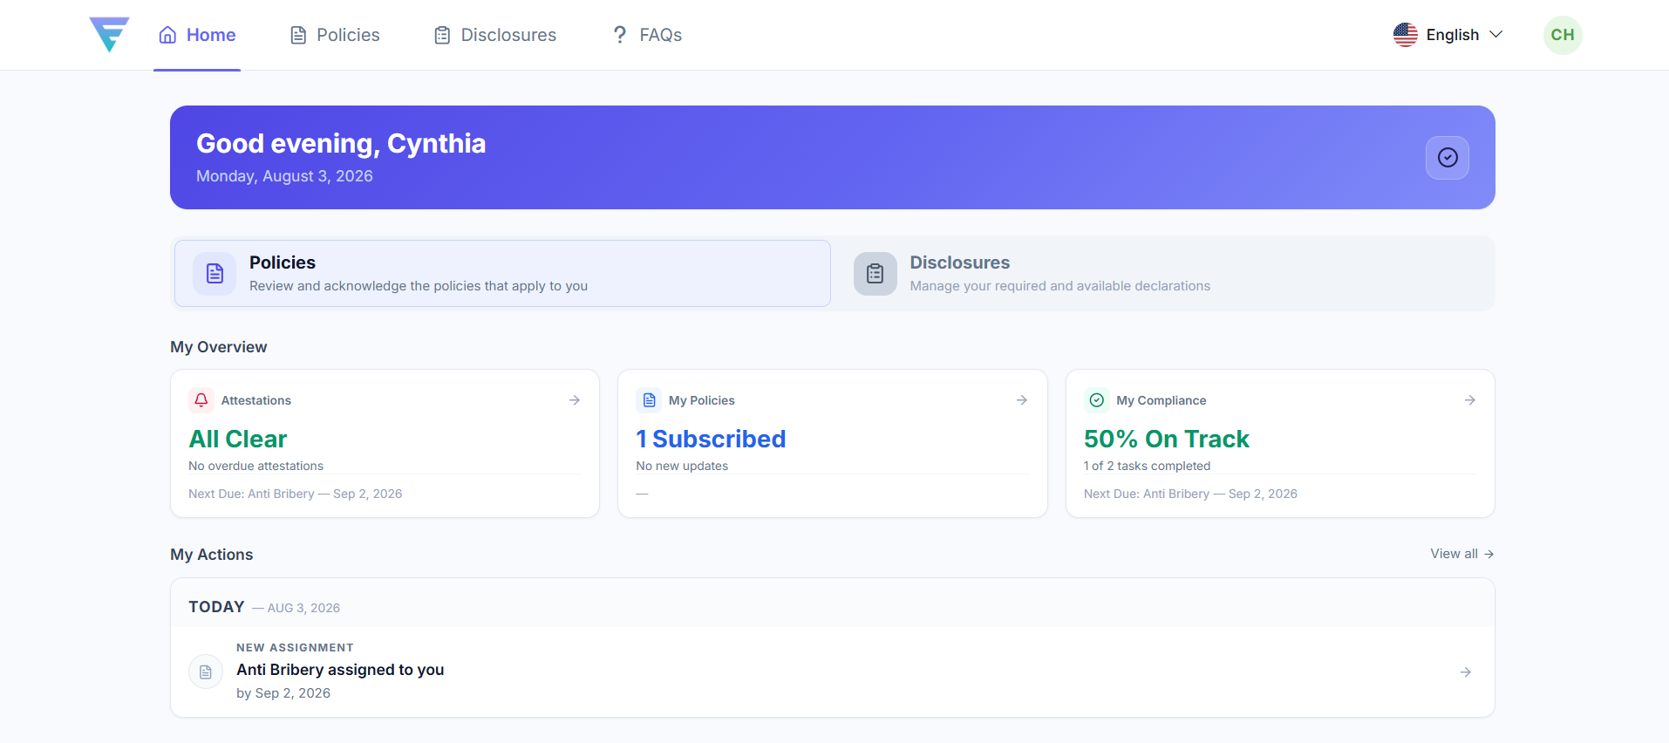Open the Anti Bribery assigned to you action
This screenshot has width=1669, height=743.
coord(833,671)
